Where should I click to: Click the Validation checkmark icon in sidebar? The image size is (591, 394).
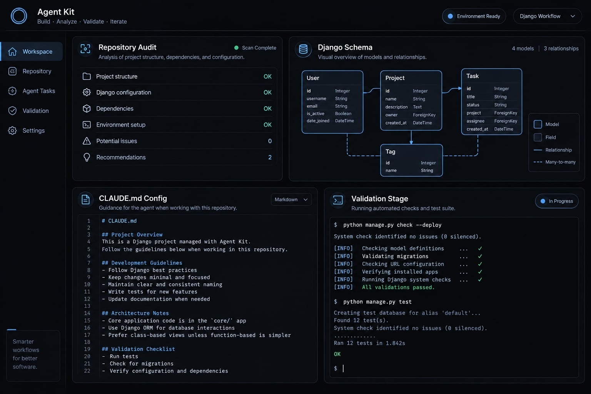coord(12,111)
